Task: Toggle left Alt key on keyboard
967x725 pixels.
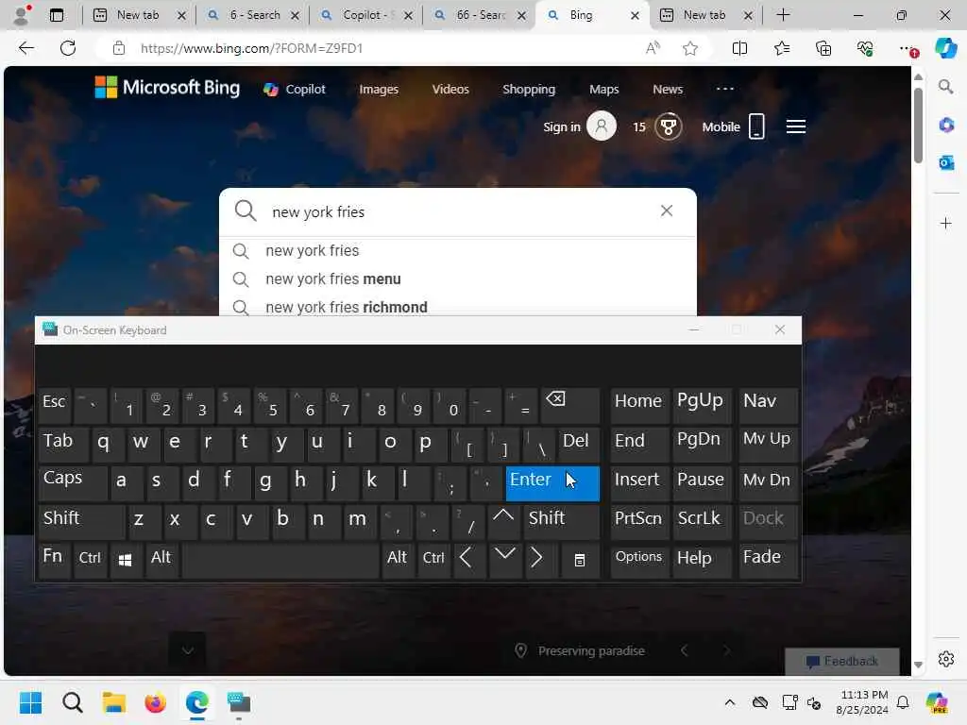Action: tap(161, 560)
